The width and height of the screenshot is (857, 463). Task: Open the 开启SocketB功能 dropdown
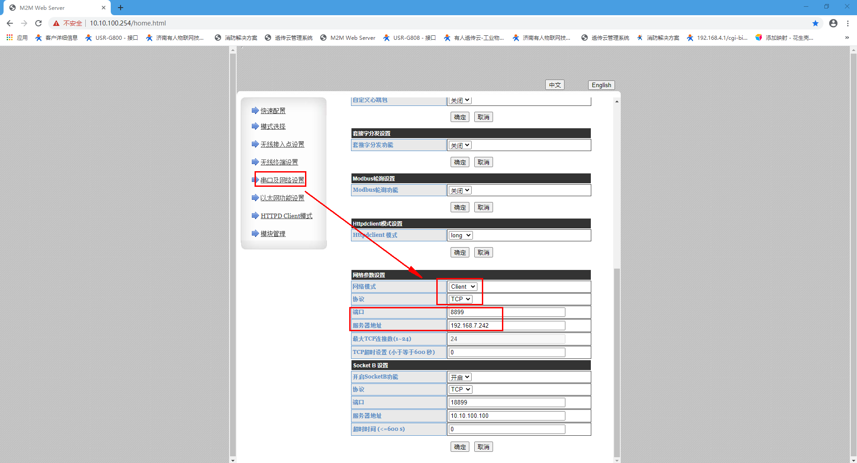(x=460, y=377)
